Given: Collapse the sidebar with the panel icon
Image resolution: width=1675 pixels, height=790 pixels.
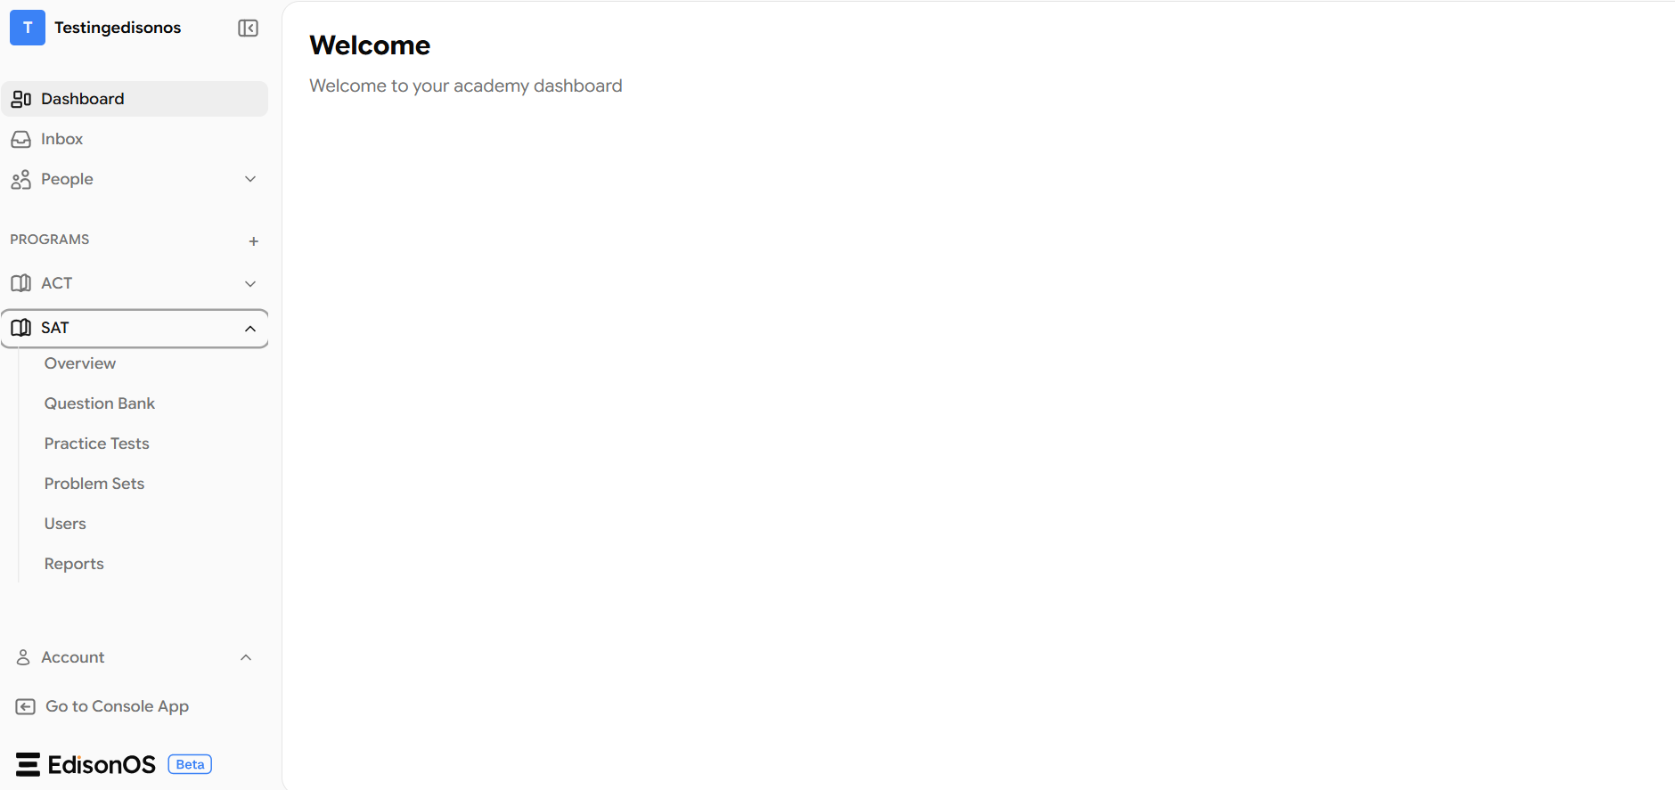Looking at the screenshot, I should (x=249, y=29).
